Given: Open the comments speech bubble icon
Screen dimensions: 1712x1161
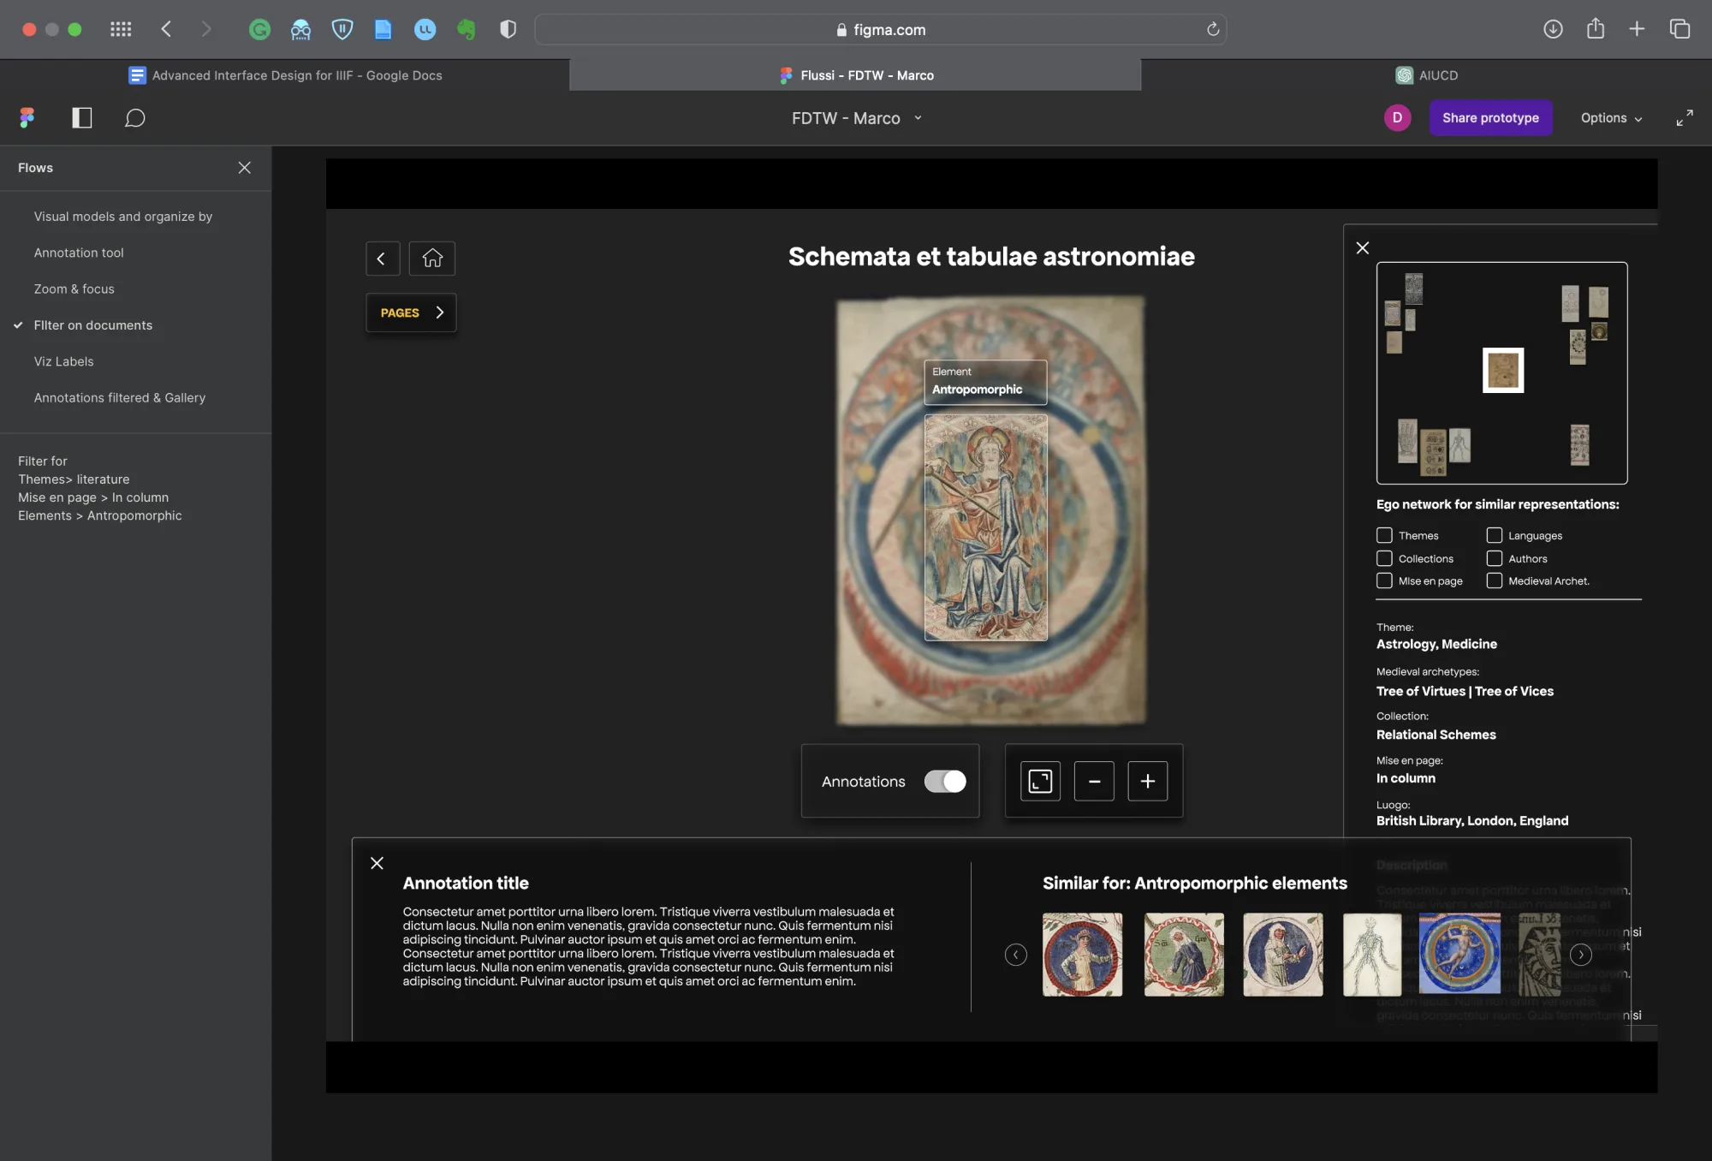Looking at the screenshot, I should pos(134,117).
